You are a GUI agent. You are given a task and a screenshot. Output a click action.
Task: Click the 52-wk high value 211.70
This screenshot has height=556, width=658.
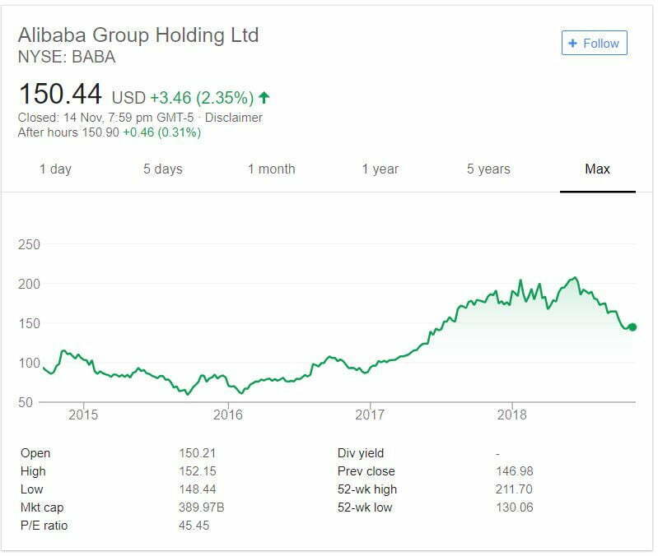click(503, 489)
